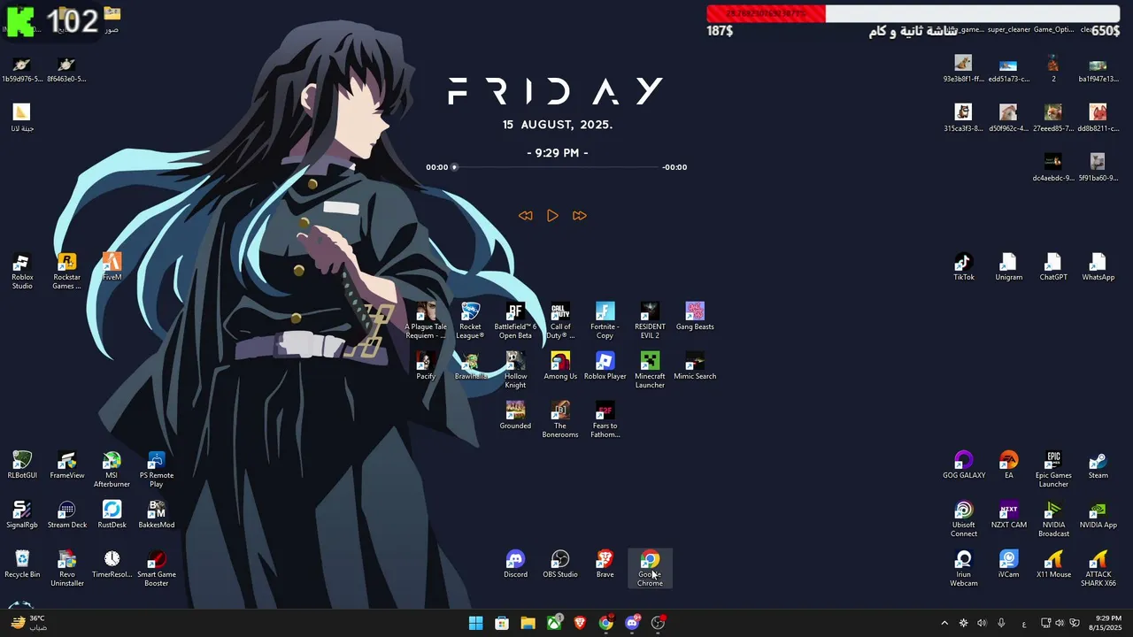Screen dimensions: 1133x637
Task: Open the TikTok desktop shortcut
Action: pyautogui.click(x=963, y=267)
